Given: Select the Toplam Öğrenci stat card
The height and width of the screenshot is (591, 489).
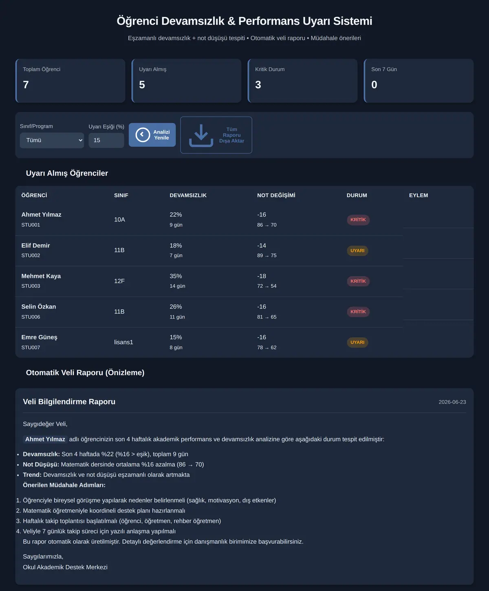Looking at the screenshot, I should [70, 81].
